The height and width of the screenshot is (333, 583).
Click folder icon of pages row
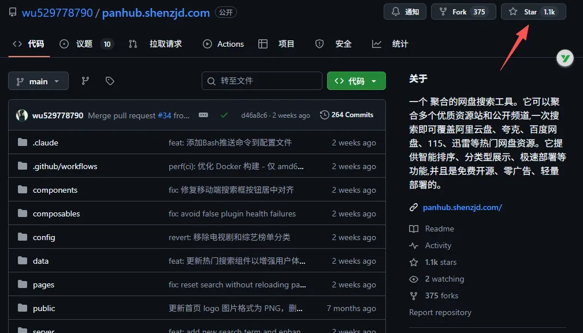coord(23,285)
